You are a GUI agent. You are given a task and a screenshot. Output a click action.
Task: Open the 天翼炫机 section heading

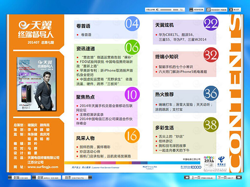(x=165, y=25)
